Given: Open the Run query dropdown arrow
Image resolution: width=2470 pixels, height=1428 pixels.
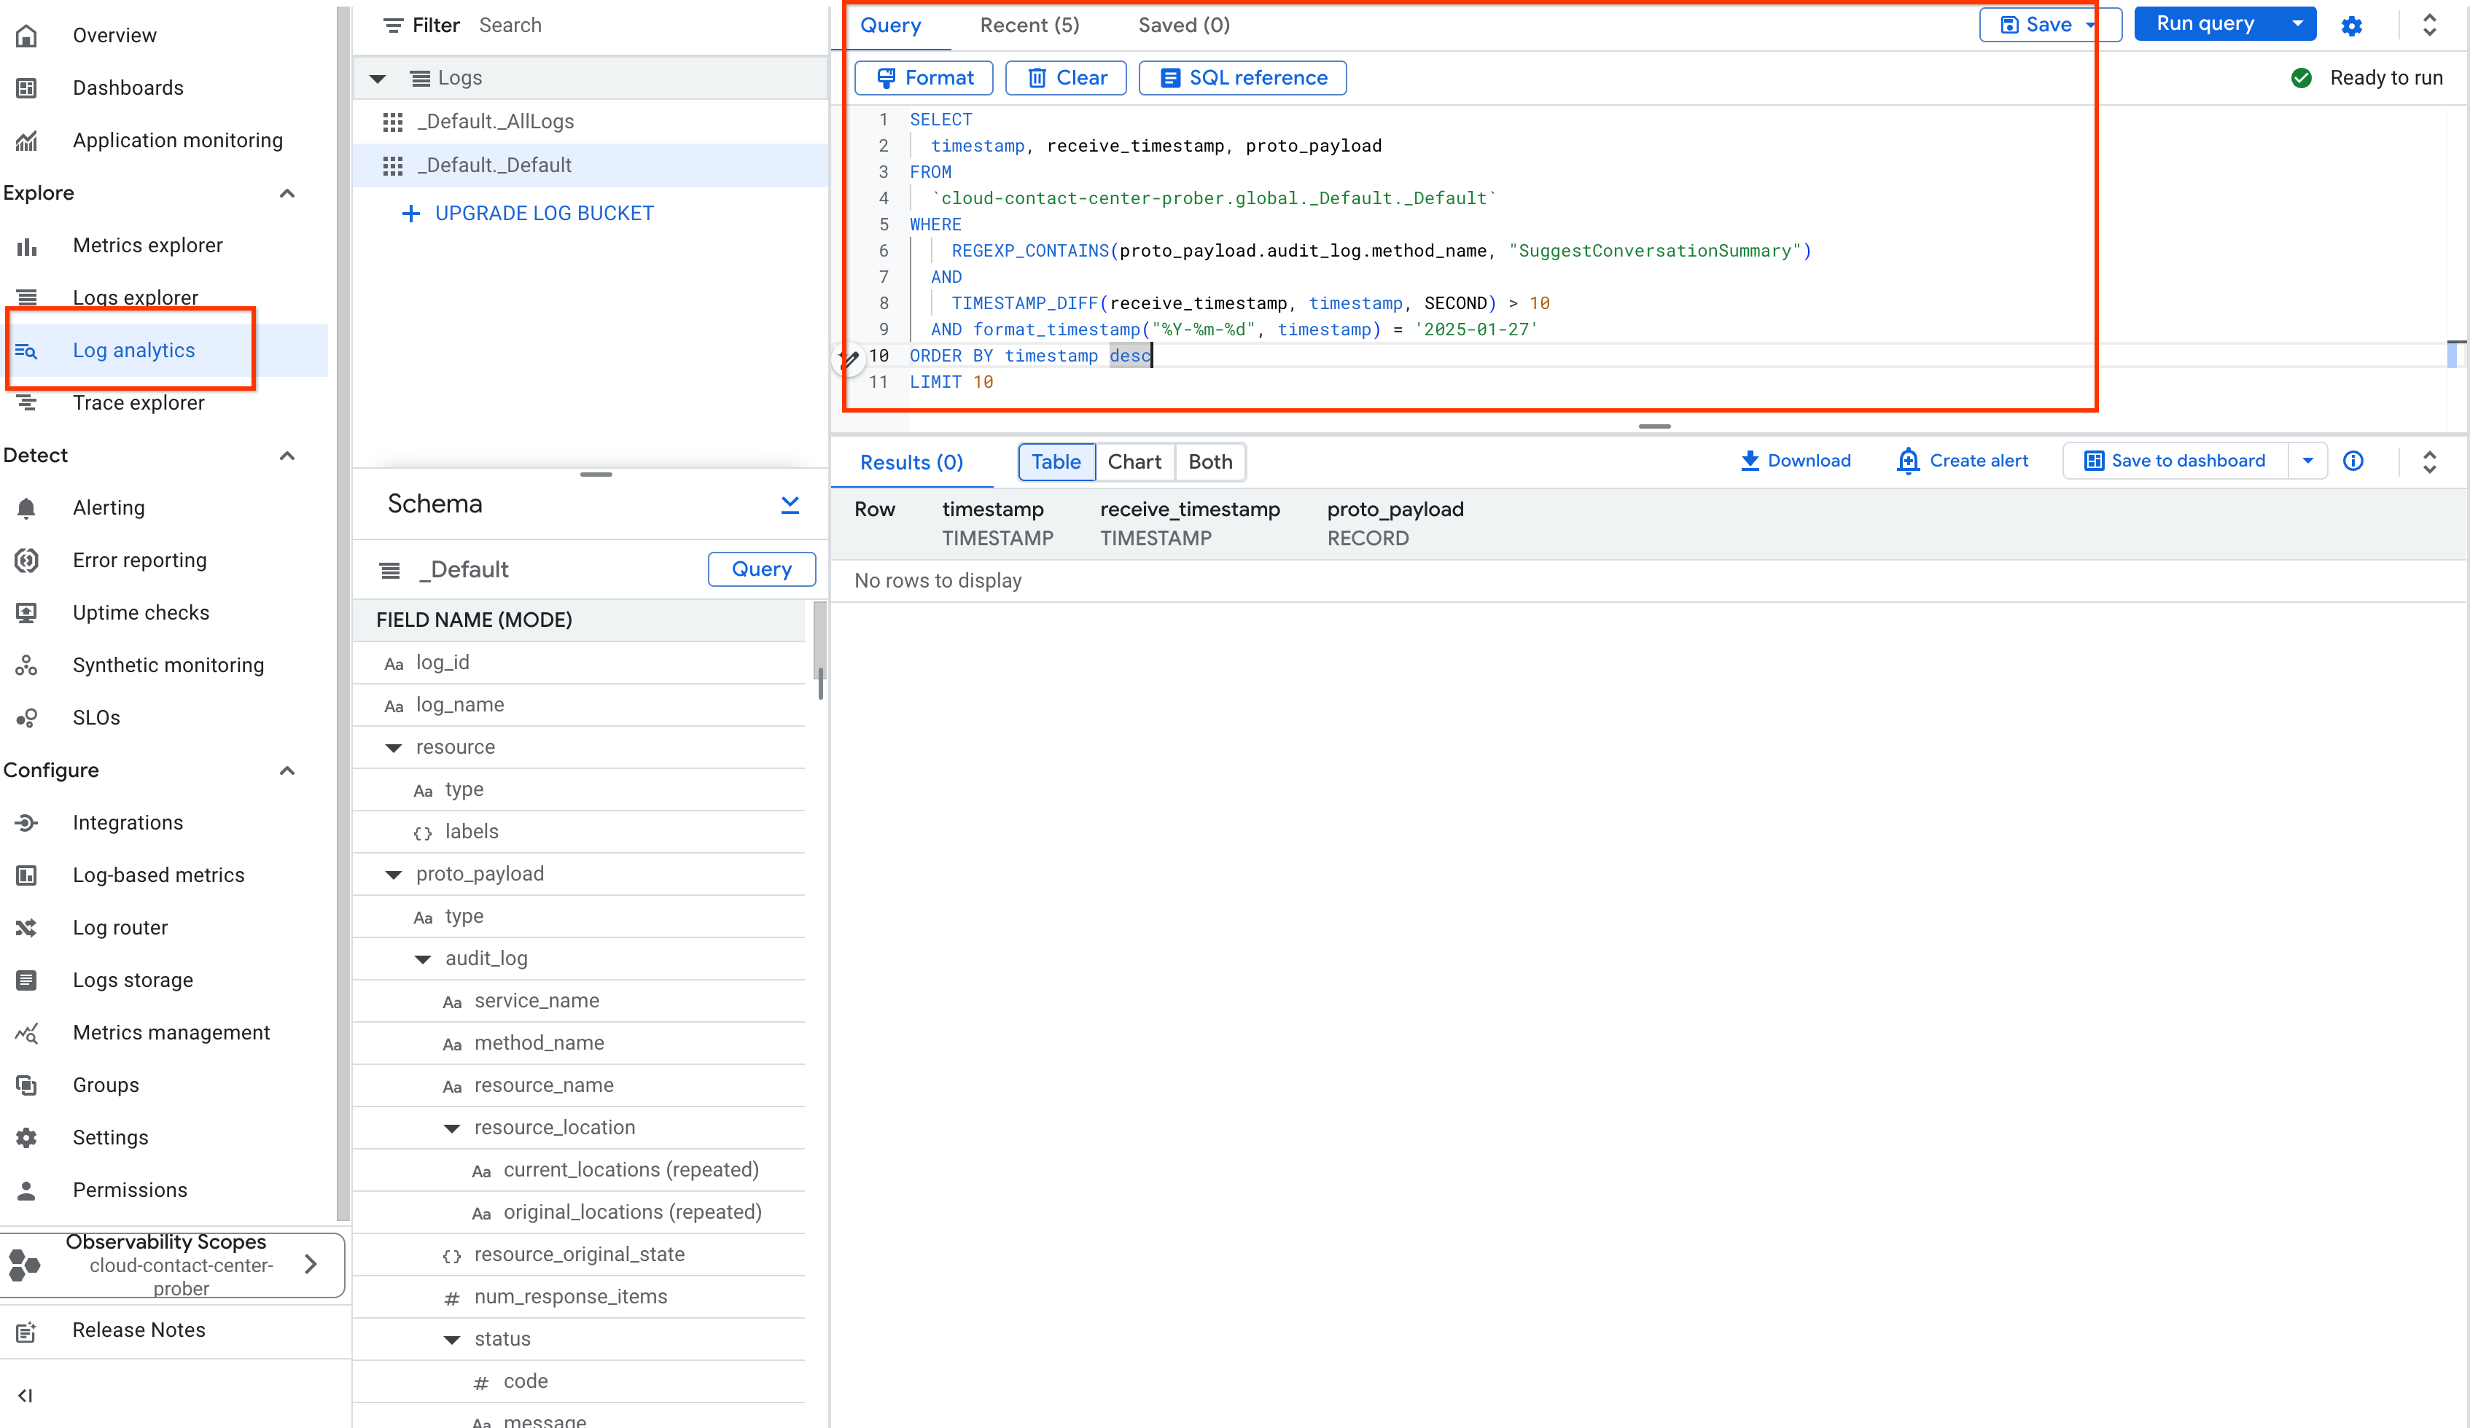Looking at the screenshot, I should coord(2296,23).
